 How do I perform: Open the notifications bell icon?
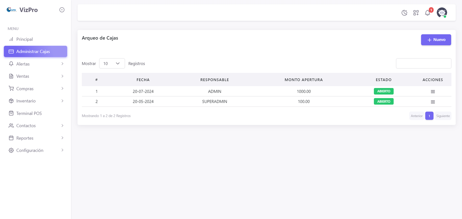[x=427, y=13]
